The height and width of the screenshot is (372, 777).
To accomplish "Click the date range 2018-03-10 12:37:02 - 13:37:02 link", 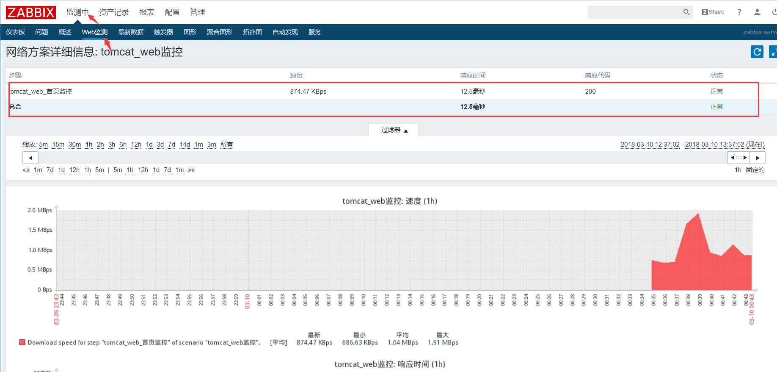I will [693, 144].
